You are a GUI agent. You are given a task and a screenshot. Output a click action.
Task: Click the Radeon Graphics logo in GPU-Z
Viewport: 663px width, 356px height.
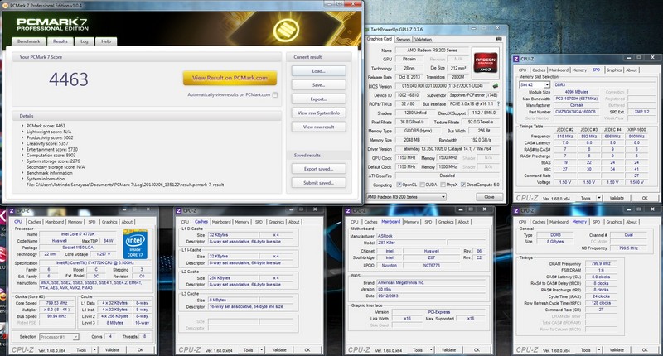point(485,63)
